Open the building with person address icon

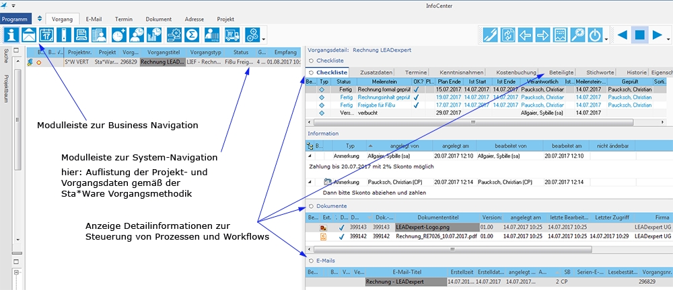tap(99, 35)
